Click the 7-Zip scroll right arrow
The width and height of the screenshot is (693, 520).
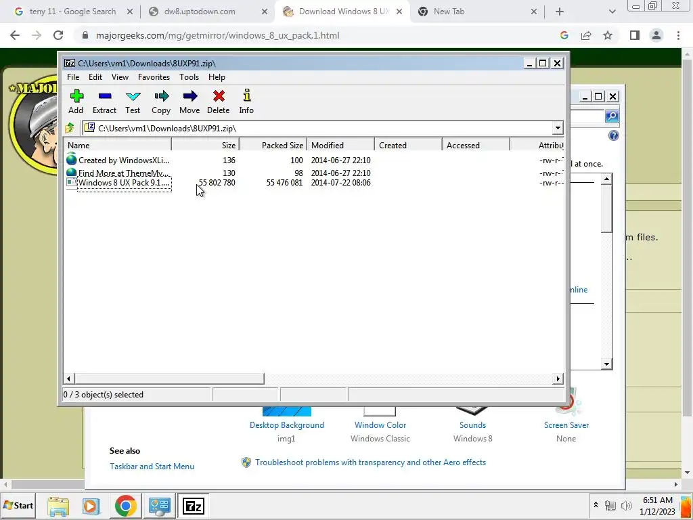[x=558, y=378]
